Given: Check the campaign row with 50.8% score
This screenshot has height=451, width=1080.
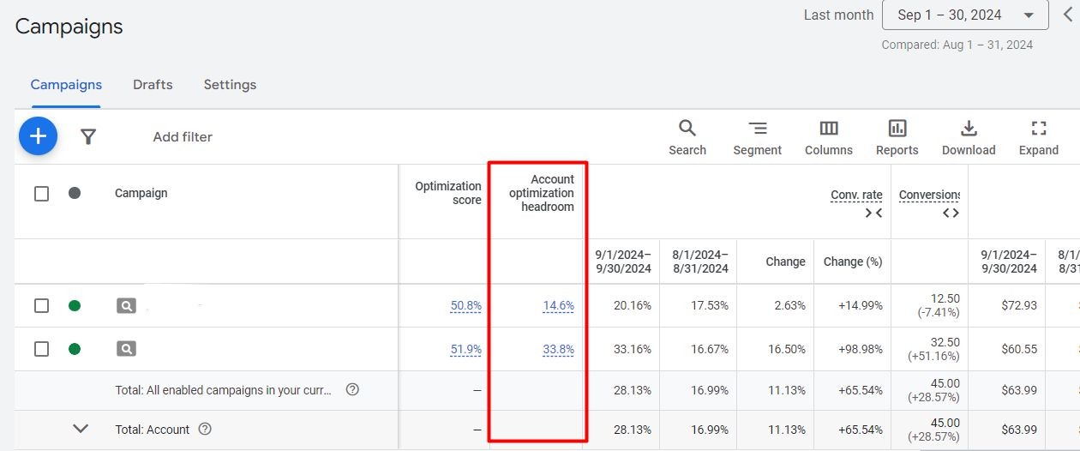Looking at the screenshot, I should 41,305.
